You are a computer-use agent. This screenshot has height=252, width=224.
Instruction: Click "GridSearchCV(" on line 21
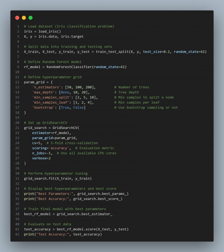click(x=66, y=128)
